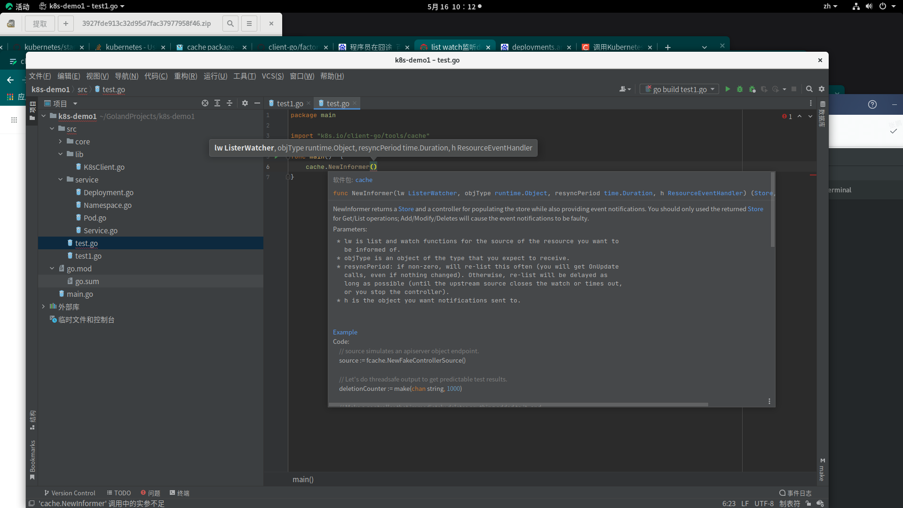Open the 文件(F) menu
903x508 pixels.
click(40, 76)
